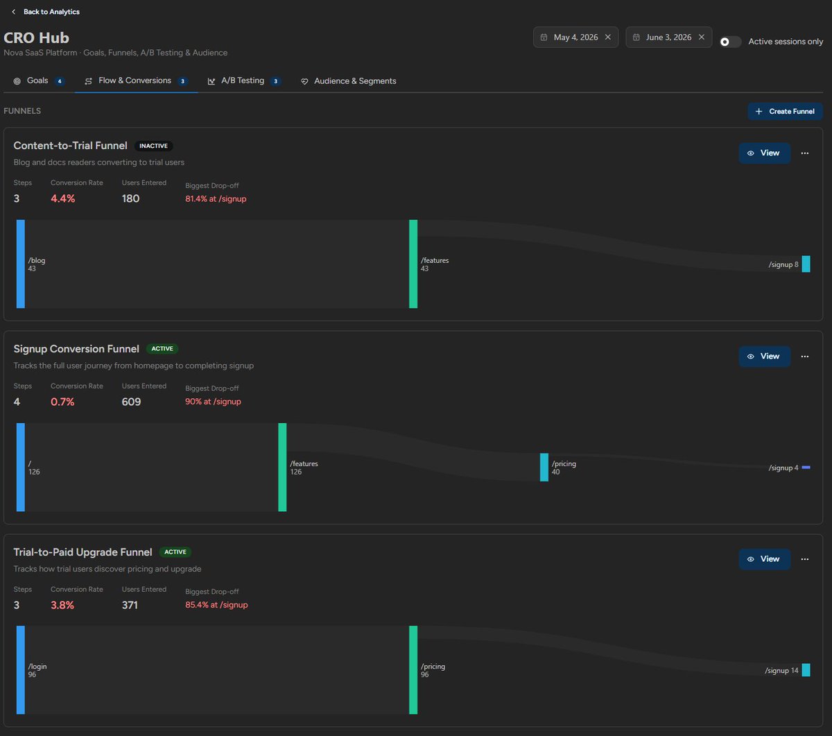The height and width of the screenshot is (736, 832).
Task: Click the 609 users entered value
Action: [131, 402]
